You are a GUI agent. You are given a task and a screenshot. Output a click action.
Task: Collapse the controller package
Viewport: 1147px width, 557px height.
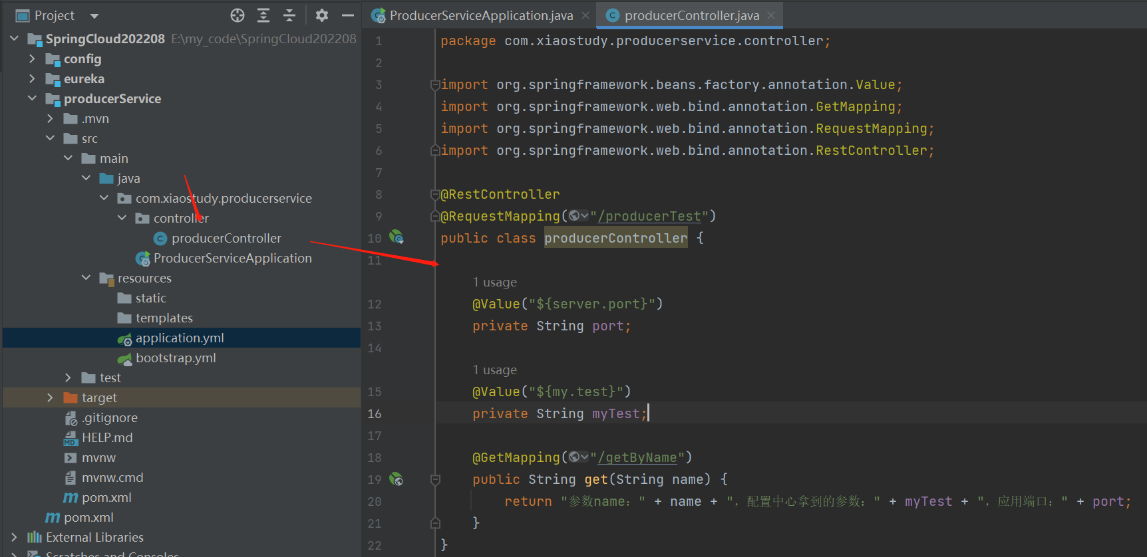coord(122,218)
